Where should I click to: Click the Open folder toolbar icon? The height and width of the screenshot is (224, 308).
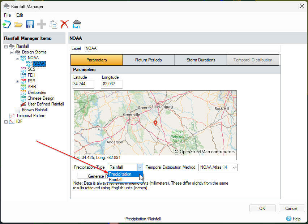coord(18,24)
